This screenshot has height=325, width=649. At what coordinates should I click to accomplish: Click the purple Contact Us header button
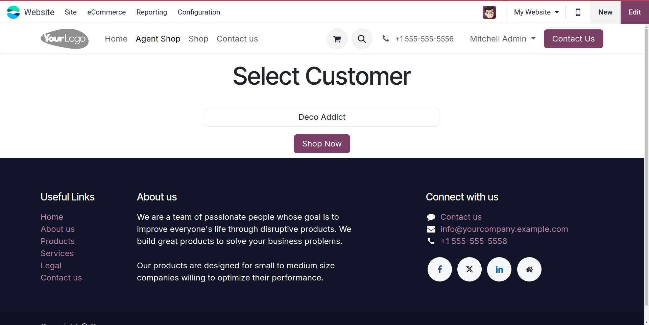click(573, 39)
